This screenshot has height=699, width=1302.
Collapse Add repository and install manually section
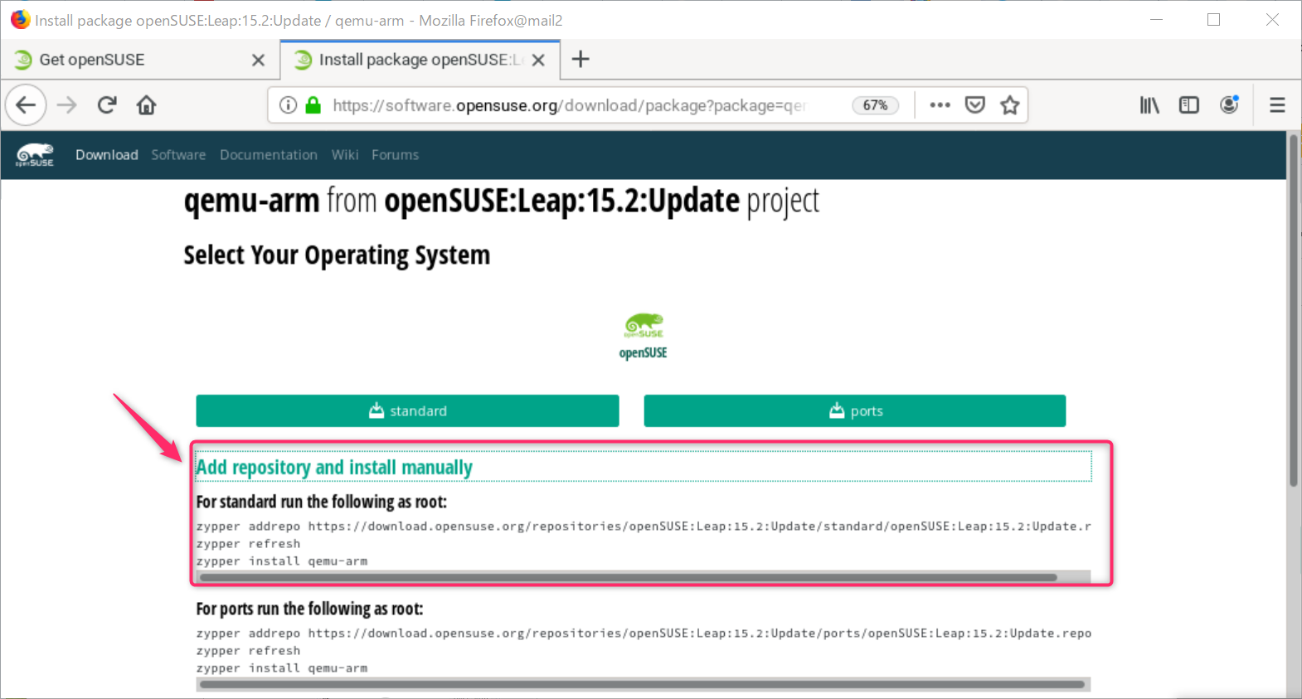(x=334, y=468)
